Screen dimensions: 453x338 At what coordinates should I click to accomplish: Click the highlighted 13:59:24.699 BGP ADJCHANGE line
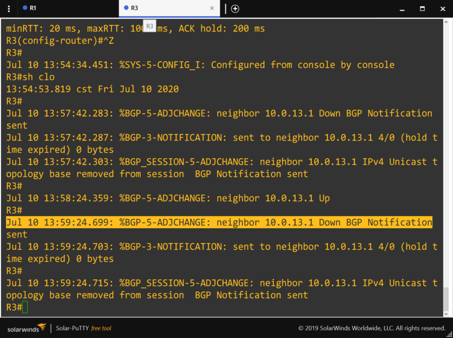coord(219,222)
